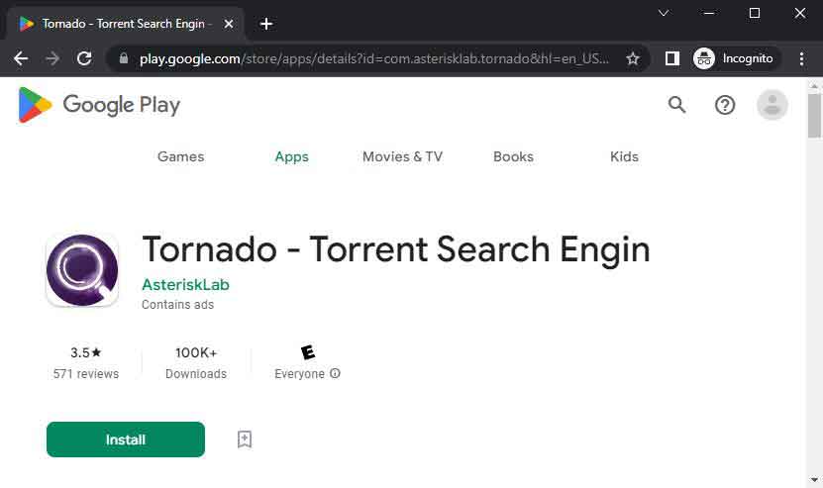Viewport: 823px width, 488px height.
Task: Maximize the browser window
Action: (x=755, y=13)
